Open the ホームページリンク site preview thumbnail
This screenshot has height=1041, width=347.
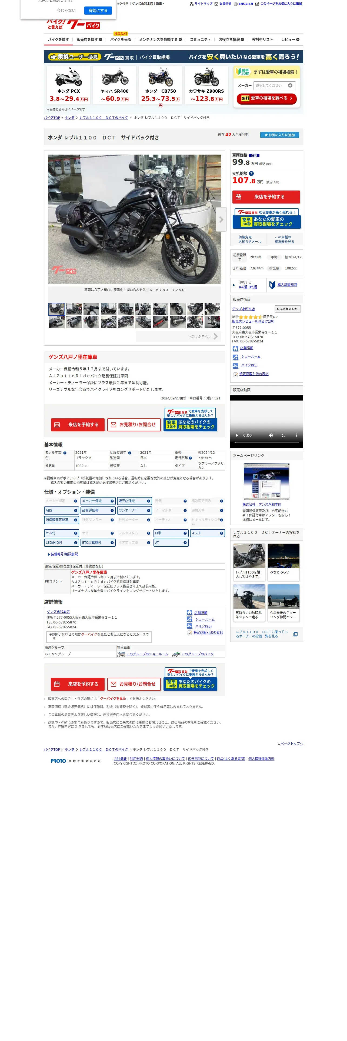tap(266, 481)
